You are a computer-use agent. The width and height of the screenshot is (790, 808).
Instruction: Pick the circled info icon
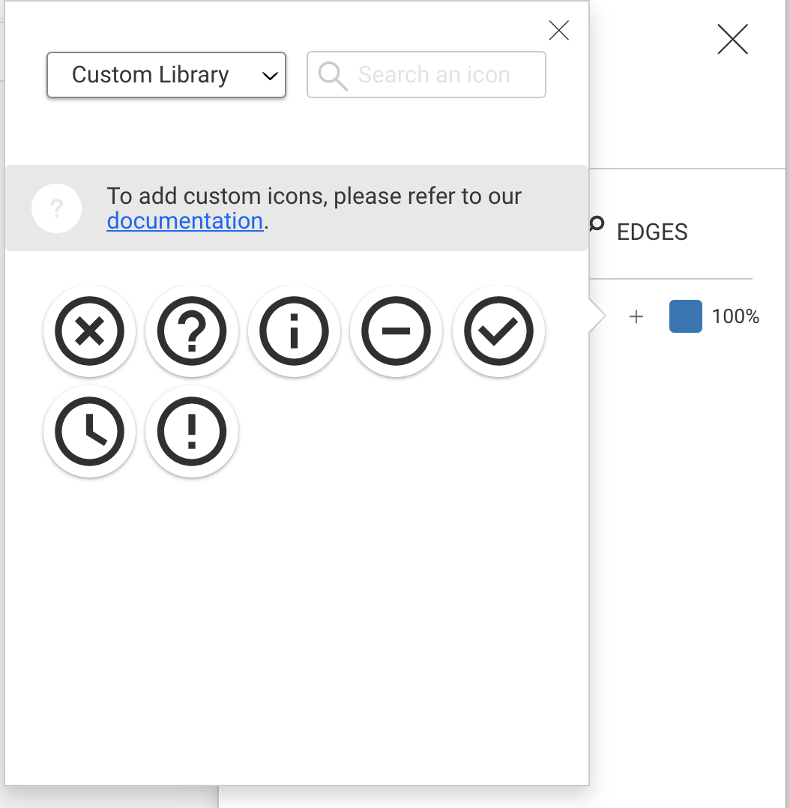click(x=294, y=331)
